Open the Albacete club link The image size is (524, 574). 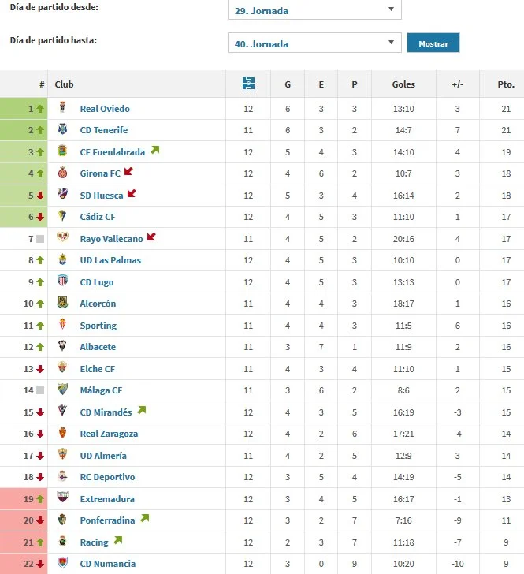tap(98, 347)
